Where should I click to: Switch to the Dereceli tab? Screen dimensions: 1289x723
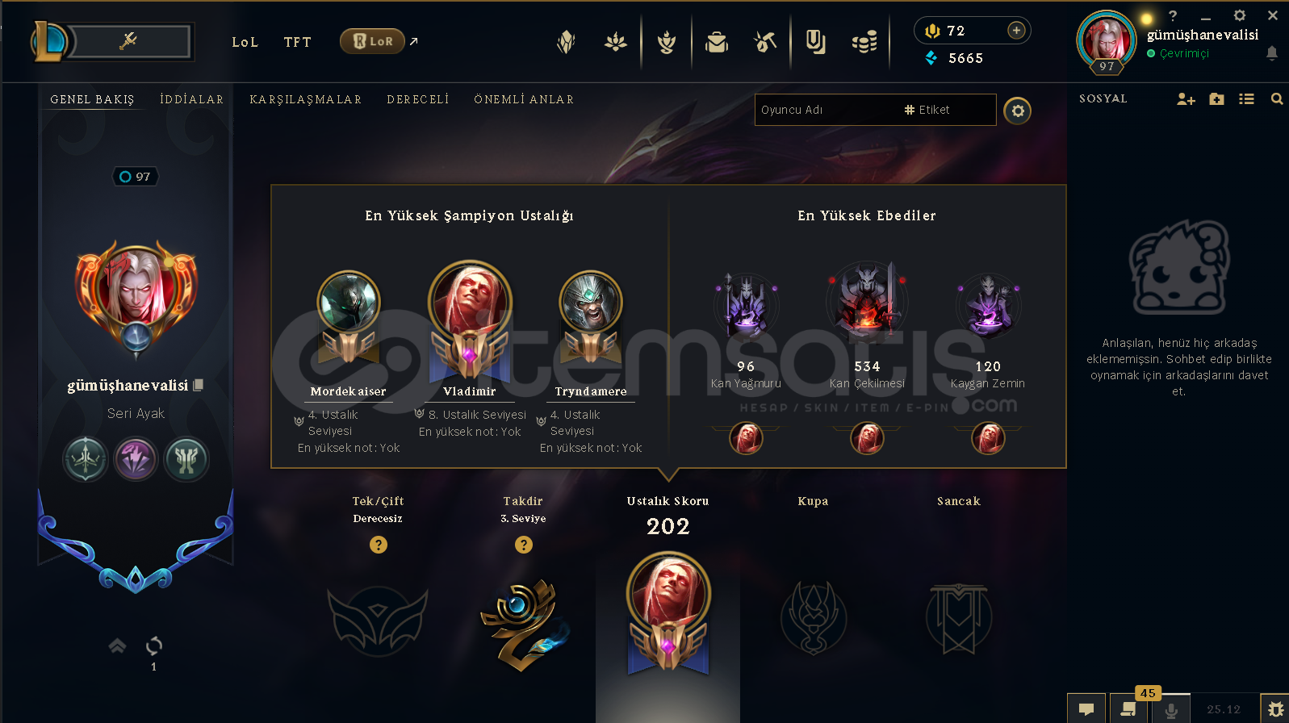(x=417, y=99)
